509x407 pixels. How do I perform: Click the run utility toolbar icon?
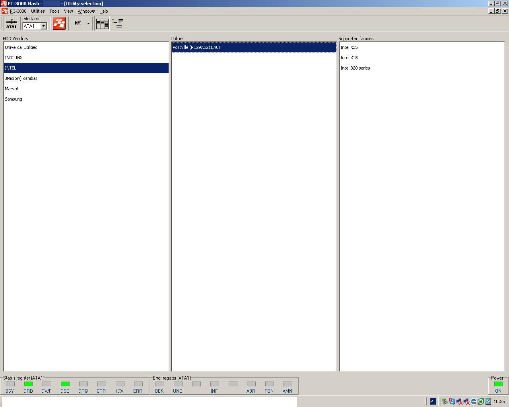(x=78, y=23)
